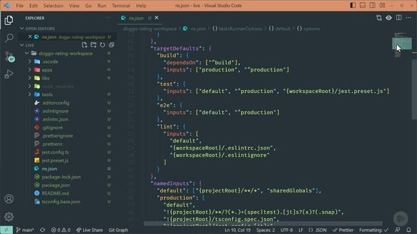Open the File menu
Viewport: 417px width, 234px height.
click(20, 6)
